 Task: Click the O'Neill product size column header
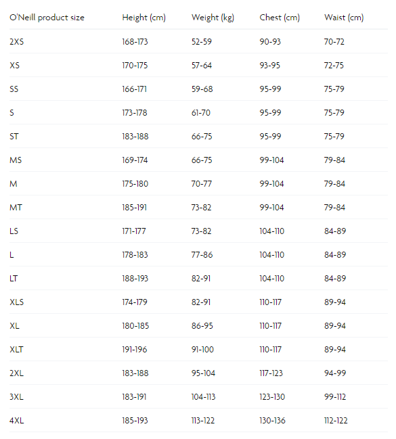pos(47,18)
